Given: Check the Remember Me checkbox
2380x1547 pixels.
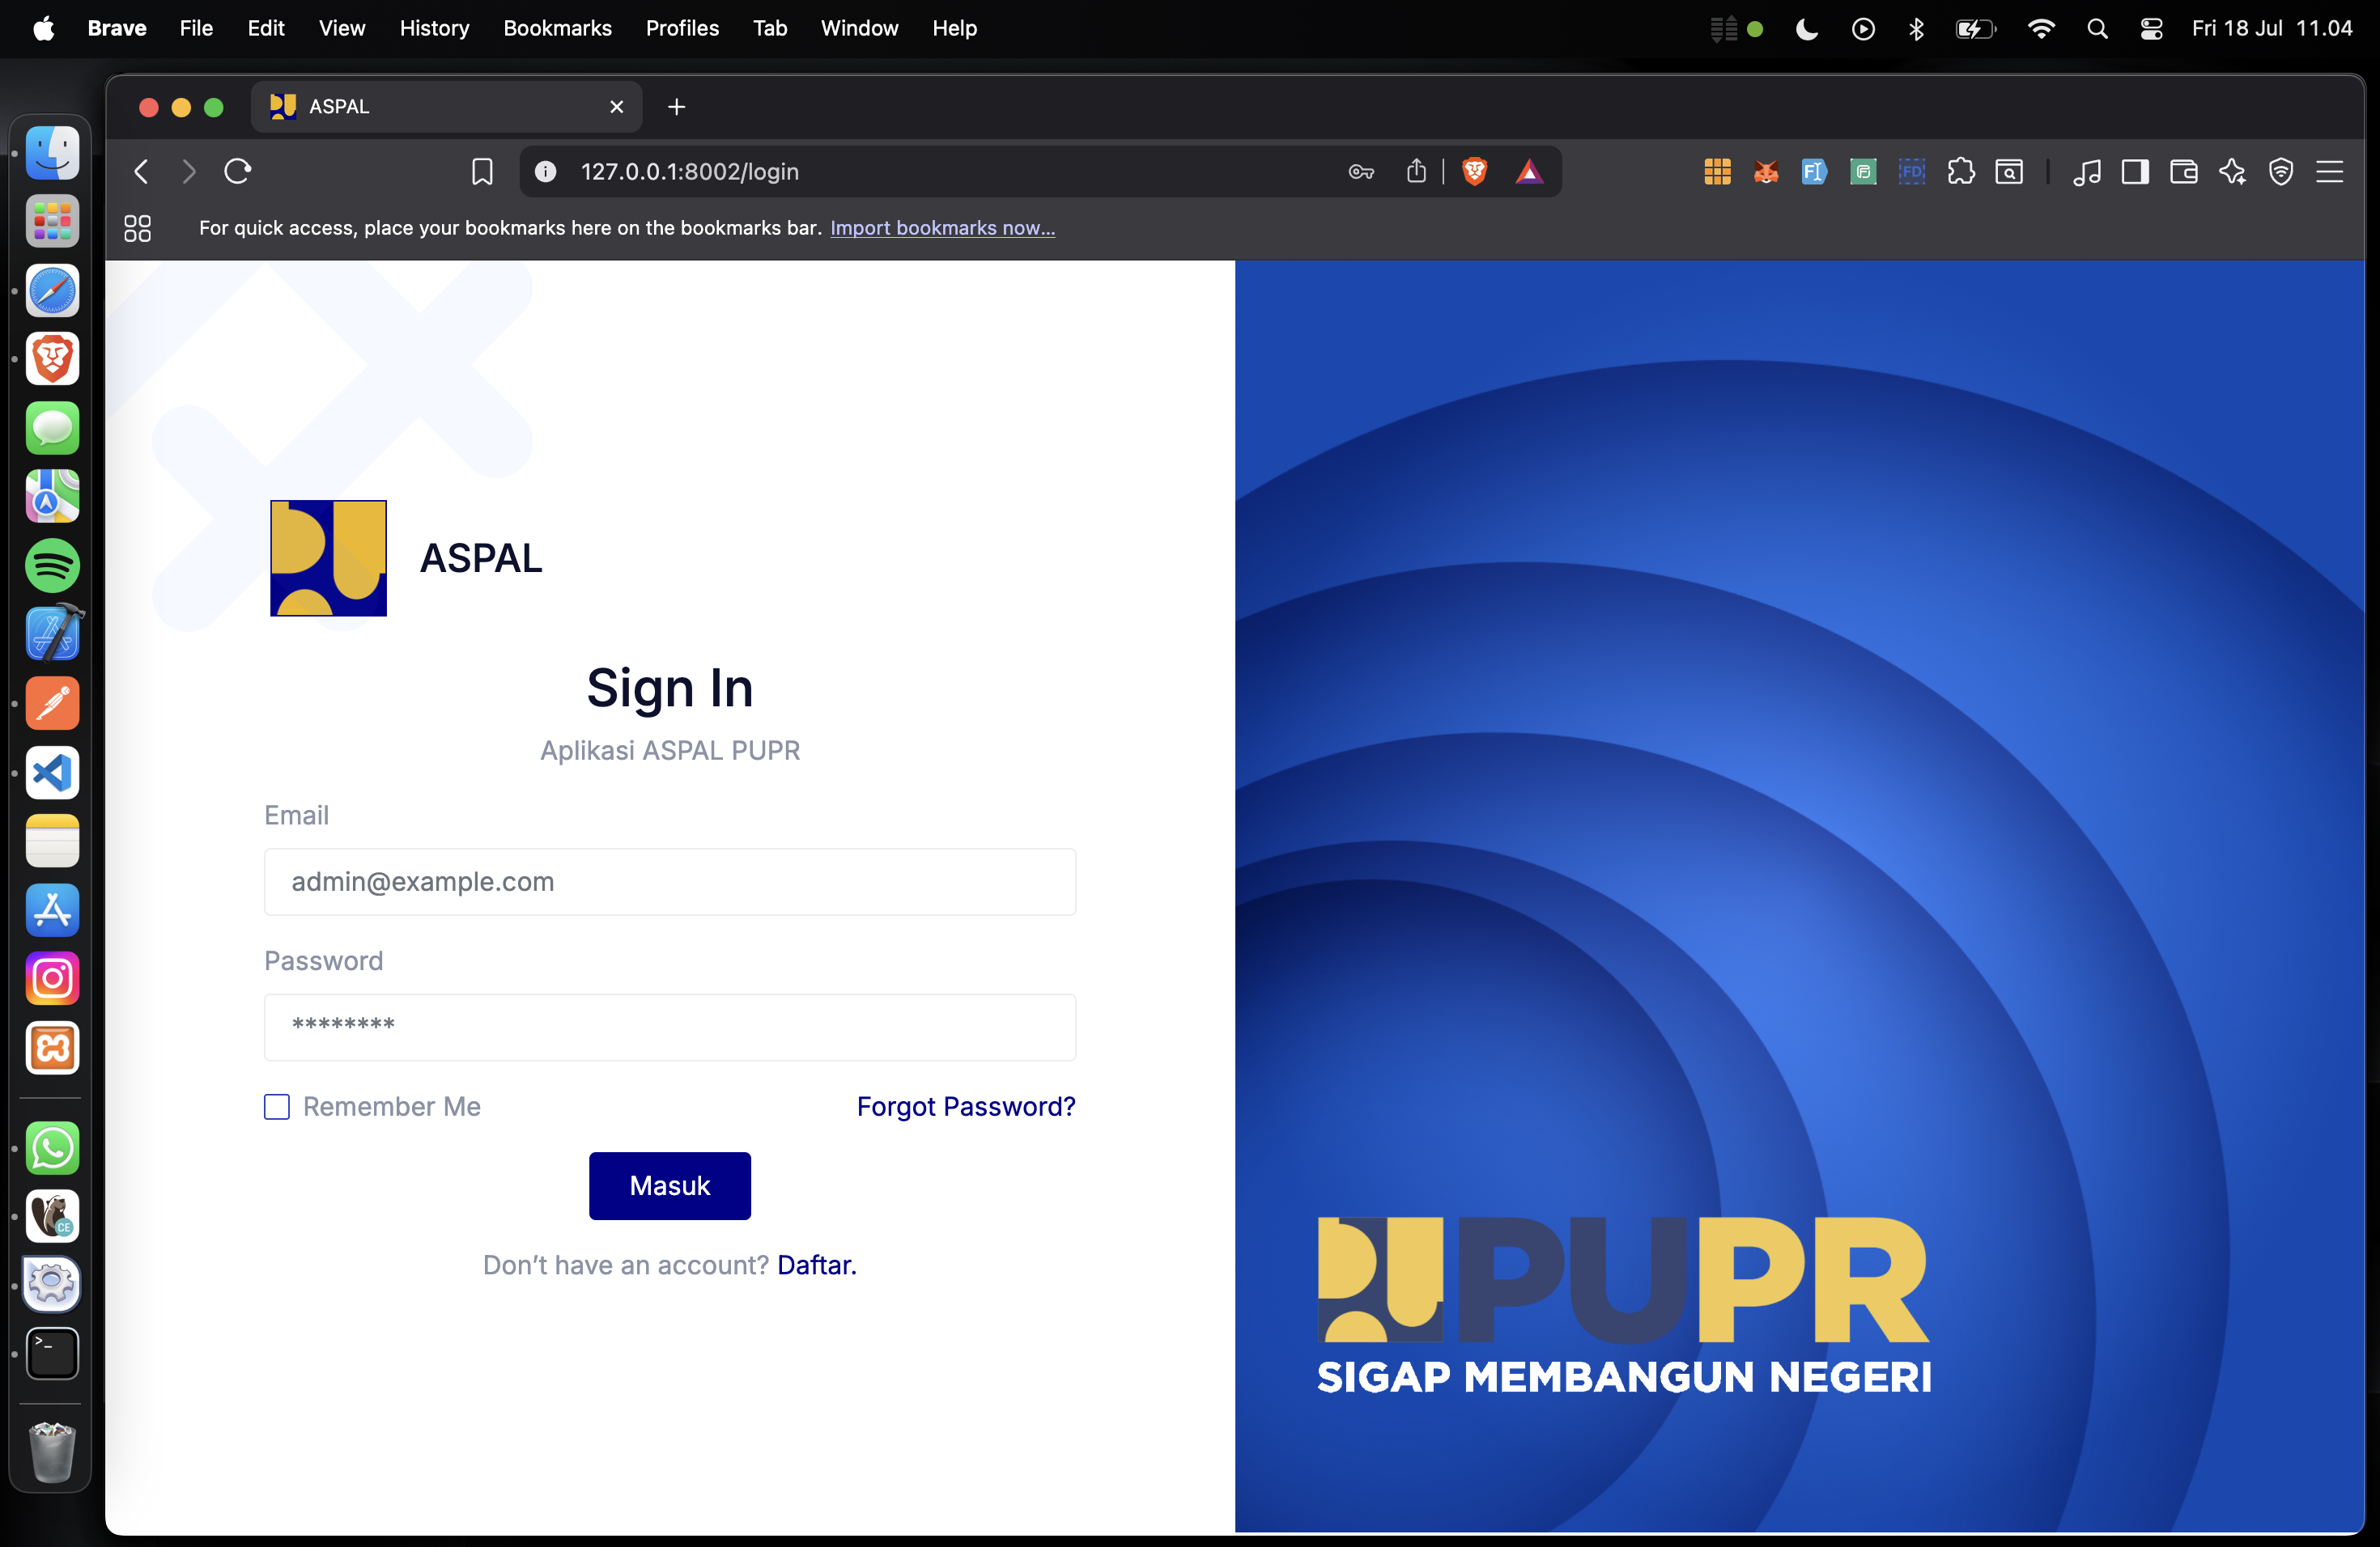Looking at the screenshot, I should 277,1106.
